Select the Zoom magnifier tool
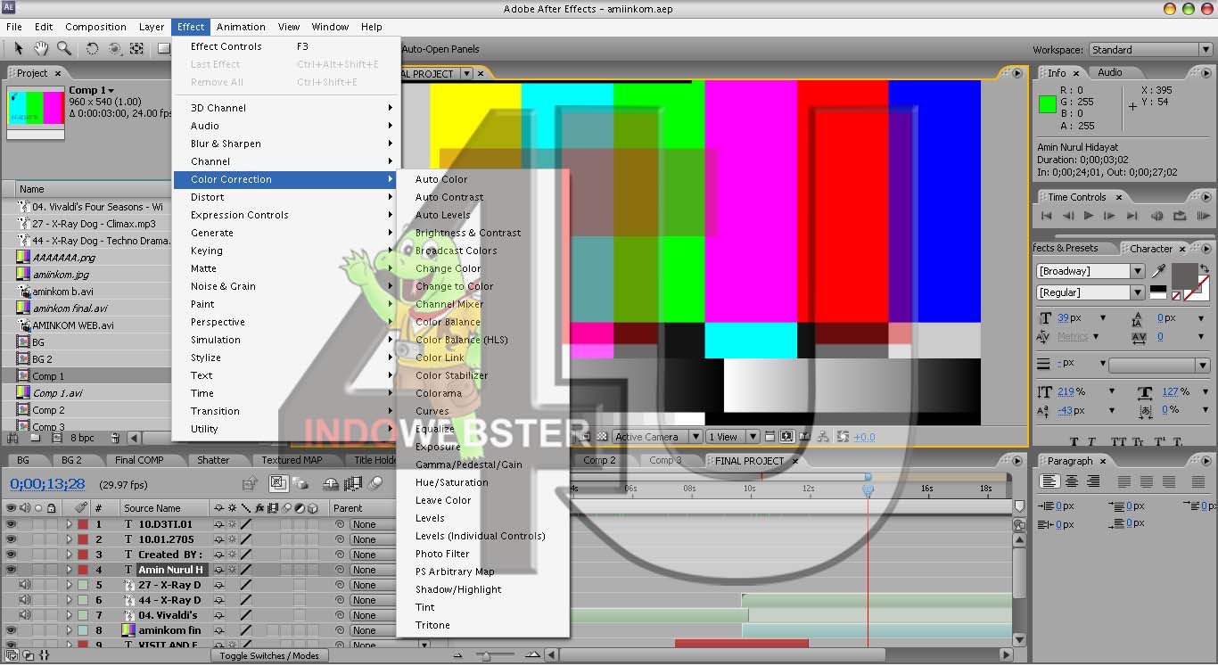The image size is (1218, 666). [x=64, y=49]
